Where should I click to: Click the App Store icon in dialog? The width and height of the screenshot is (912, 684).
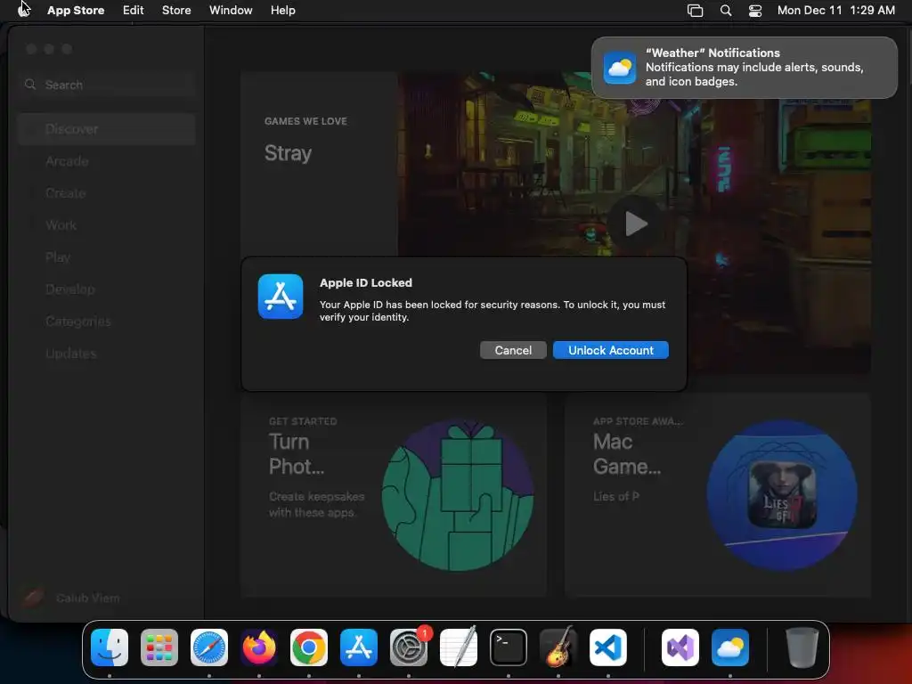coord(281,297)
